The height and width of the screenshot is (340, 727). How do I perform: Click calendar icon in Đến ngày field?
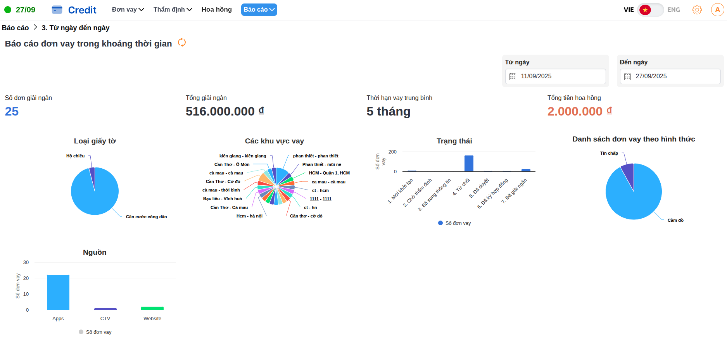pyautogui.click(x=627, y=76)
